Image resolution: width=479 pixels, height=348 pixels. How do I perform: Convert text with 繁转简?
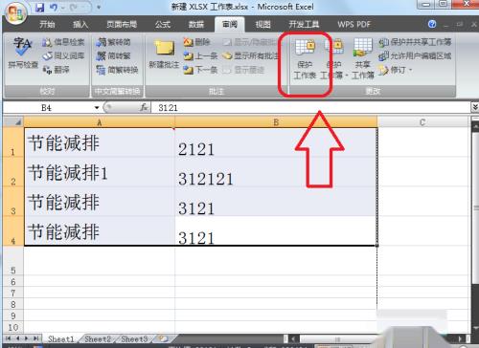pos(113,42)
